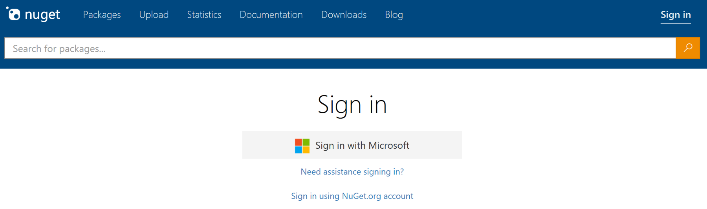
Task: Click the large Sign in page heading
Action: (352, 105)
